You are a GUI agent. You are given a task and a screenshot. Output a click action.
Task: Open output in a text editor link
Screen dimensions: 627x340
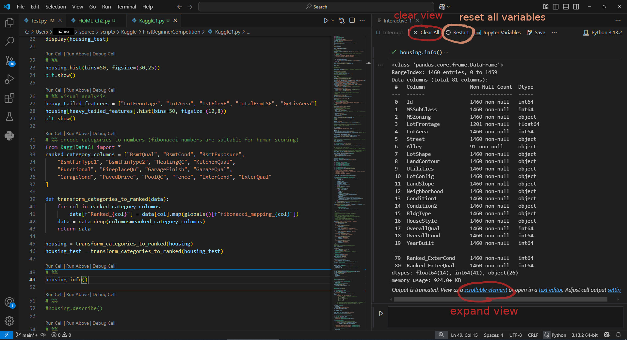(x=551, y=290)
